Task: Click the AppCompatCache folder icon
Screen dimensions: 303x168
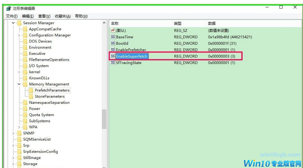Action: [x=25, y=29]
